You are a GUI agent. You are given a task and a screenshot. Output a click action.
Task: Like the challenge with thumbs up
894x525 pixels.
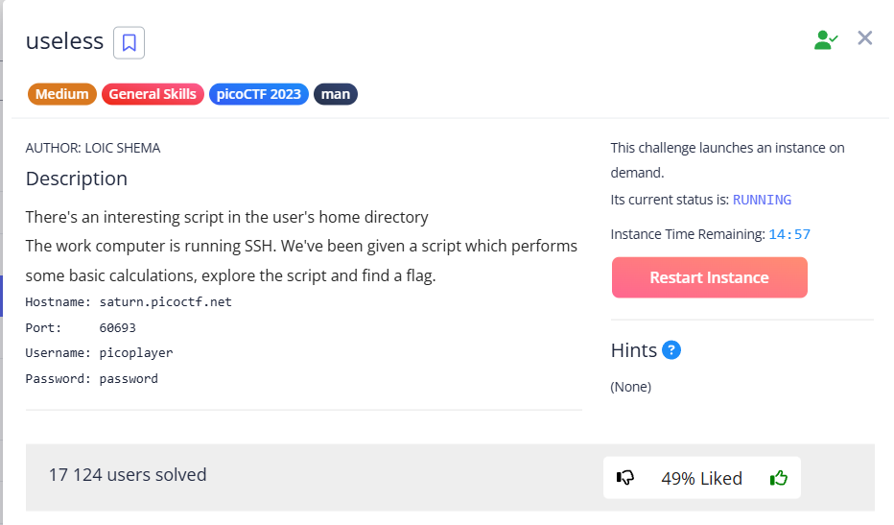pos(779,477)
